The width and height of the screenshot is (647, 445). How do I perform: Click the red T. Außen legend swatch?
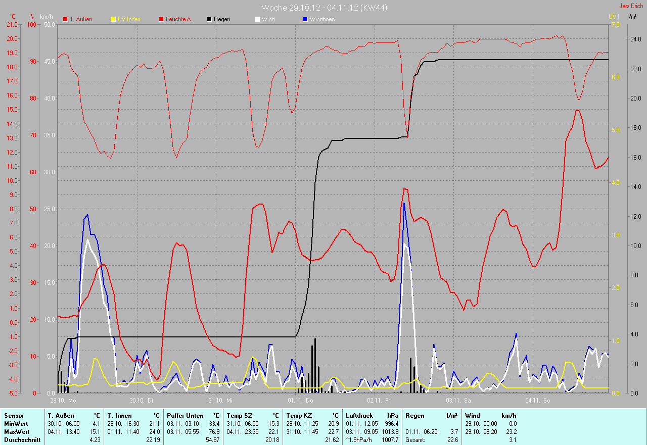coord(65,19)
